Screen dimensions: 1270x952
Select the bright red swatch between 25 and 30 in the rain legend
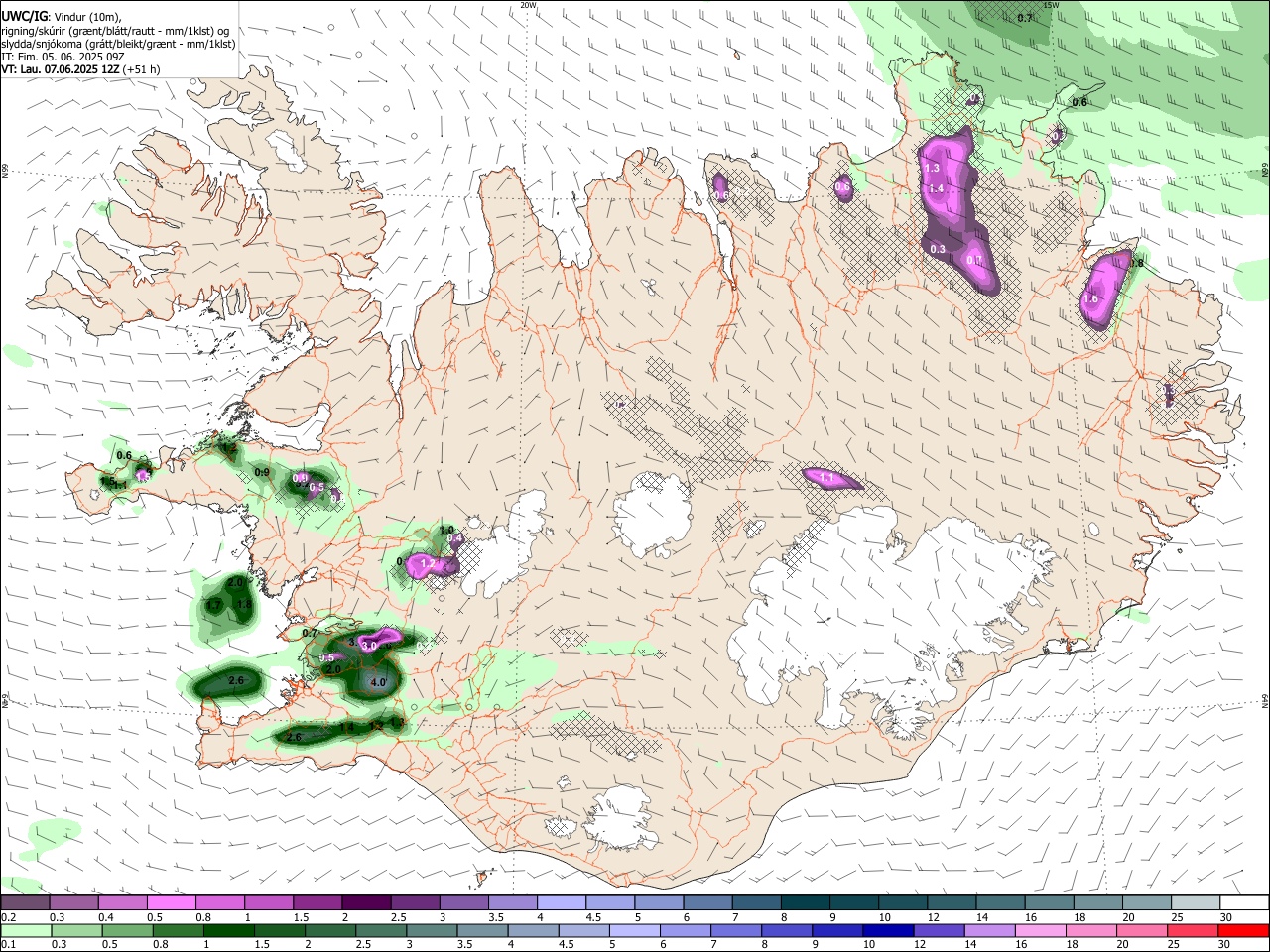coord(1243,931)
